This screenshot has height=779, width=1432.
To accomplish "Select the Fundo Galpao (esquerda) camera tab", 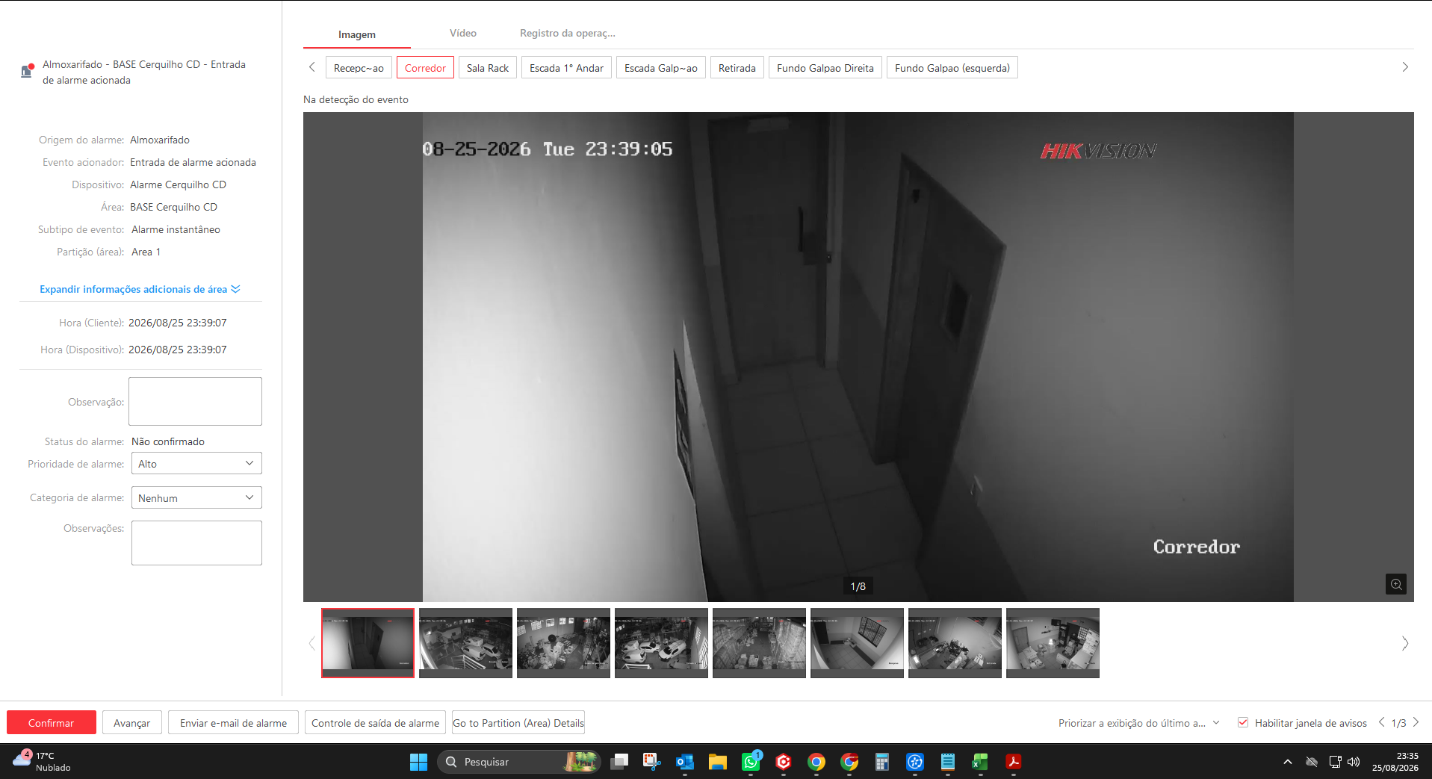I will [x=952, y=68].
